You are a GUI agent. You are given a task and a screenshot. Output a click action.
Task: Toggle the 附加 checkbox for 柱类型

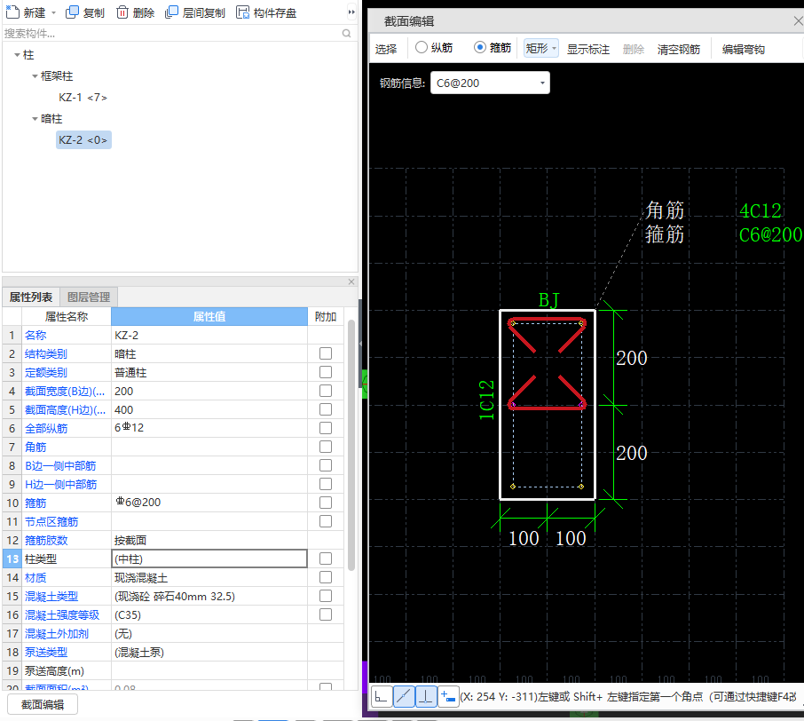(326, 559)
